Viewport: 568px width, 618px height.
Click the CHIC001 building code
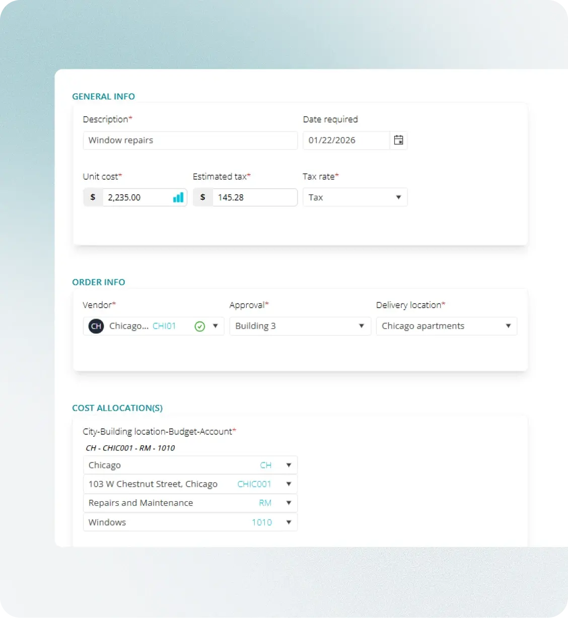[x=254, y=484]
